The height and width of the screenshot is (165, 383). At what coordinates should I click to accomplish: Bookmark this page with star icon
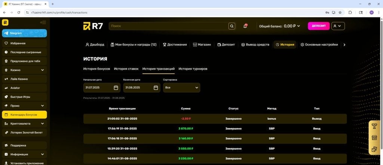pos(340,12)
